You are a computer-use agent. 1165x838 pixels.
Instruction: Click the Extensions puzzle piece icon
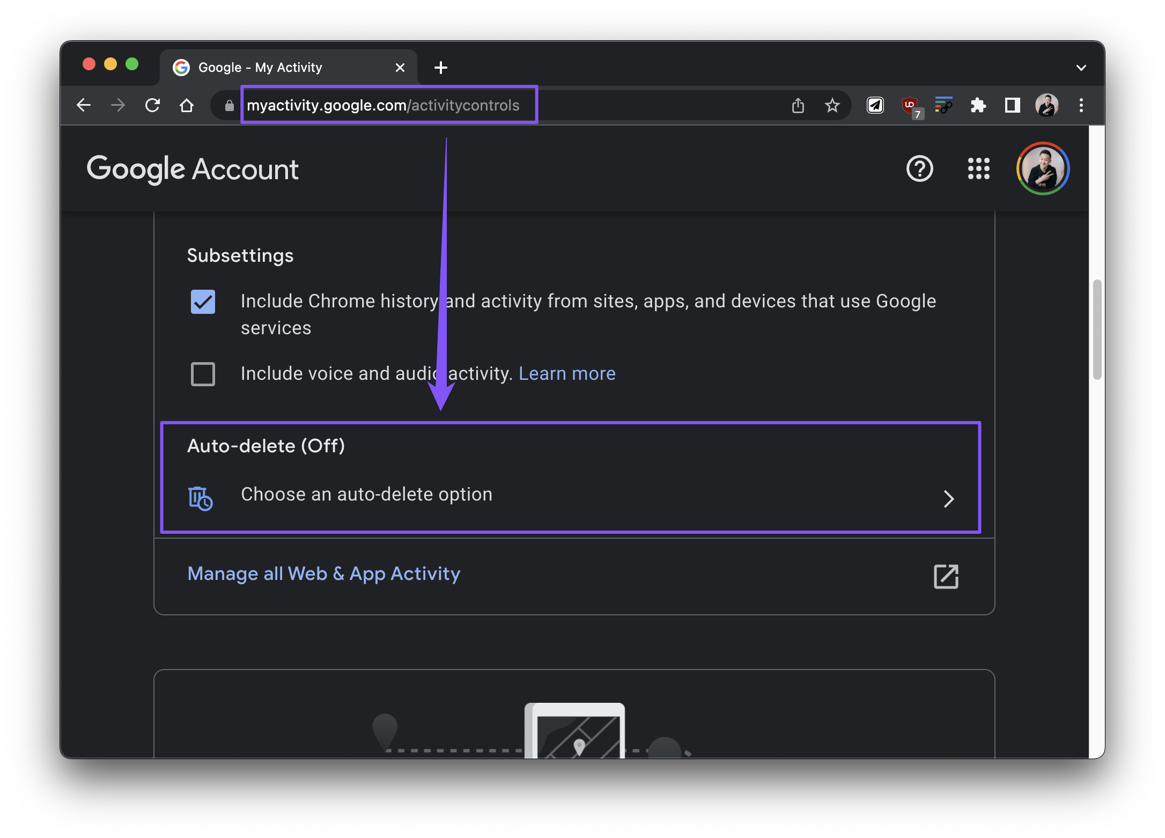(978, 105)
